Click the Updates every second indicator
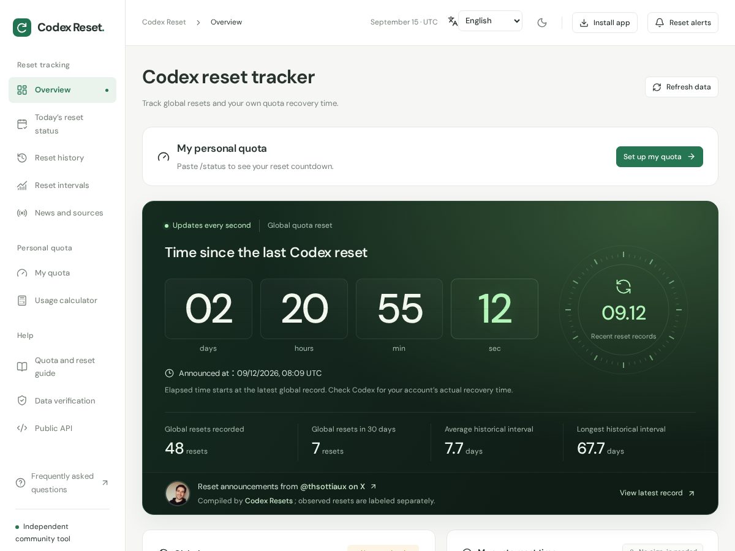This screenshot has height=551, width=735. tap(208, 225)
